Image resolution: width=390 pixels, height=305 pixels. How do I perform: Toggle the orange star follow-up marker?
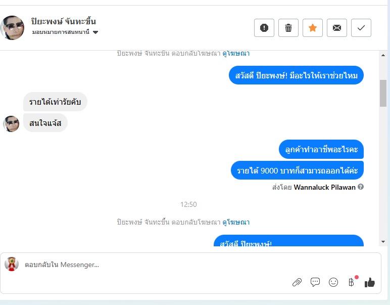[x=313, y=28]
